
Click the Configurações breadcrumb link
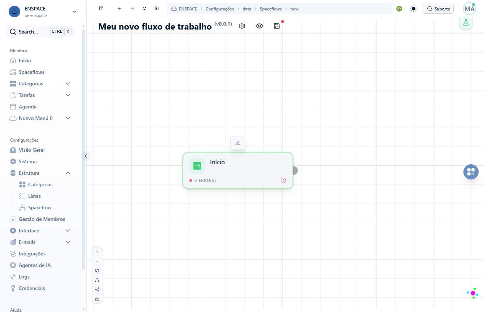[220, 9]
